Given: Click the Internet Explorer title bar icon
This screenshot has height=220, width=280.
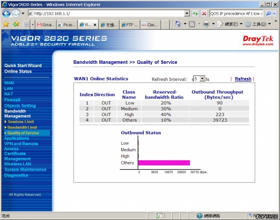Looking at the screenshot, I should coord(4,4).
